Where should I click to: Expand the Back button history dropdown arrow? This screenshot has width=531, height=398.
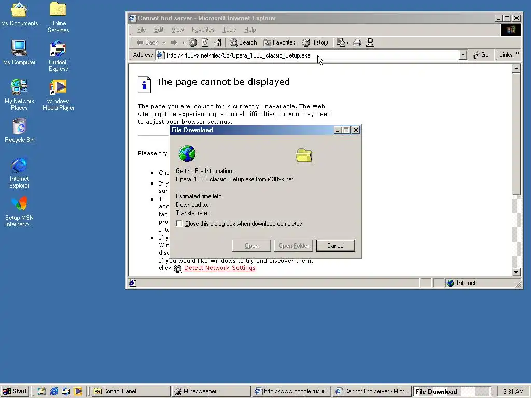[x=164, y=43]
